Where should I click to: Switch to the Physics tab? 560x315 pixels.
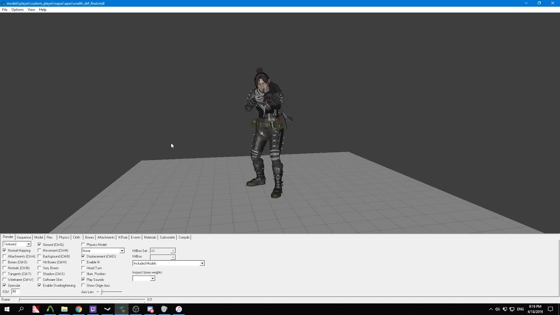(64, 238)
